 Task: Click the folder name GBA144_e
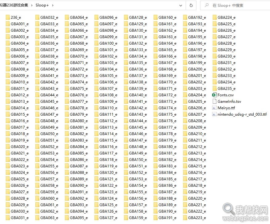pos(138,121)
